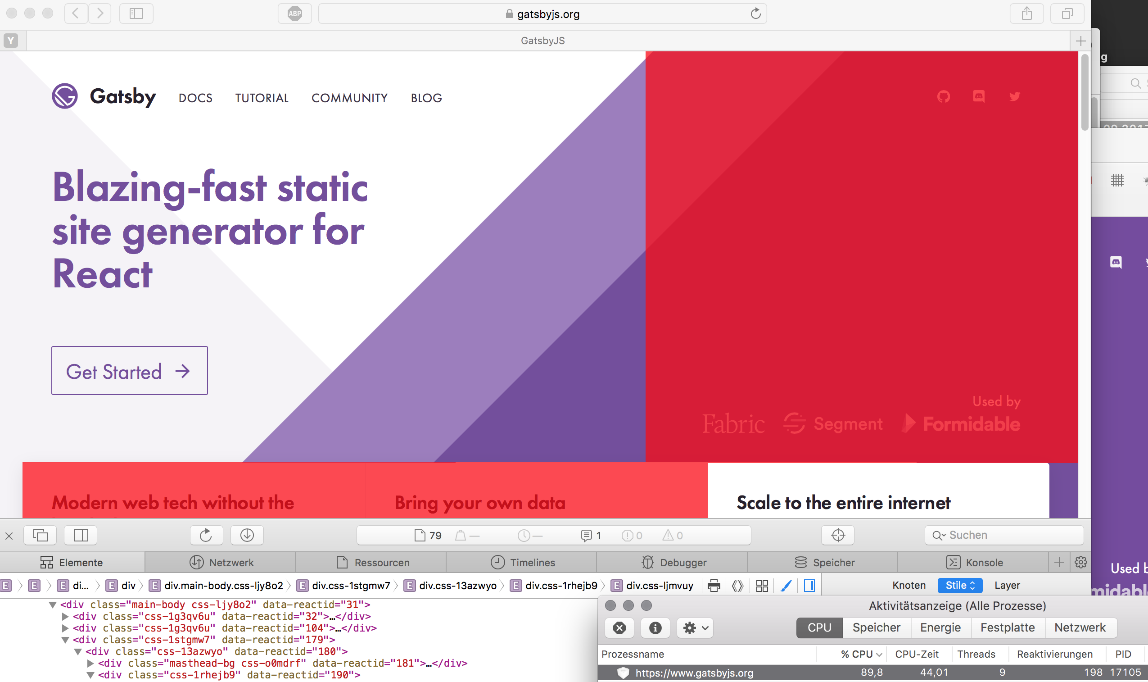Open the DOCS navigation link
1148x682 pixels.
click(x=195, y=98)
